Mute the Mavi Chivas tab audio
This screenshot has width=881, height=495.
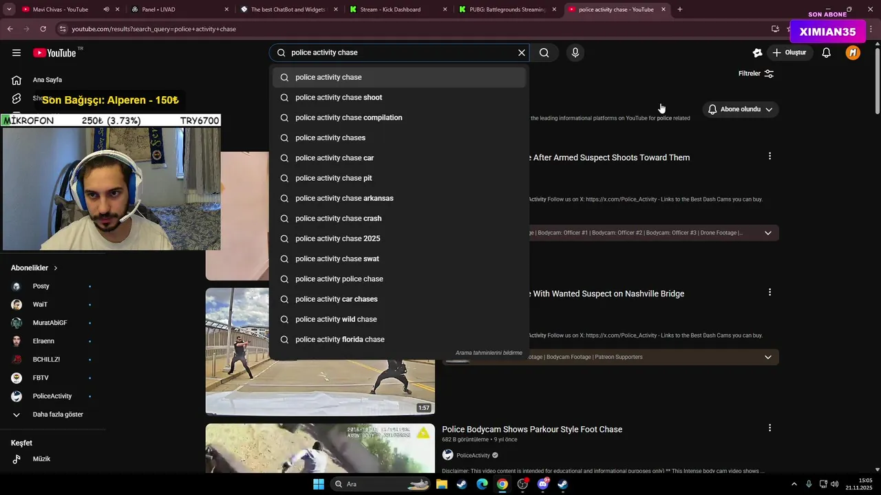coord(106,10)
